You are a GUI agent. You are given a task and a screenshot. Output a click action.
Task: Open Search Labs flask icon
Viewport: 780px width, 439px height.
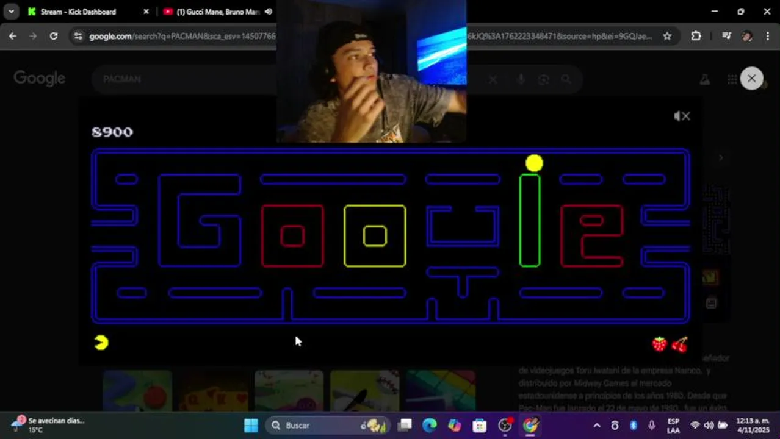[705, 79]
